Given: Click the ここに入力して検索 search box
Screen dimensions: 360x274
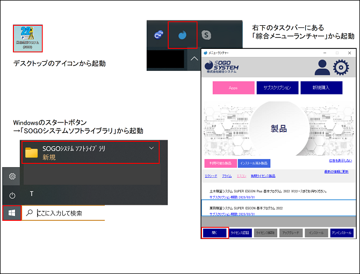Looking at the screenshot, I should (x=63, y=213).
